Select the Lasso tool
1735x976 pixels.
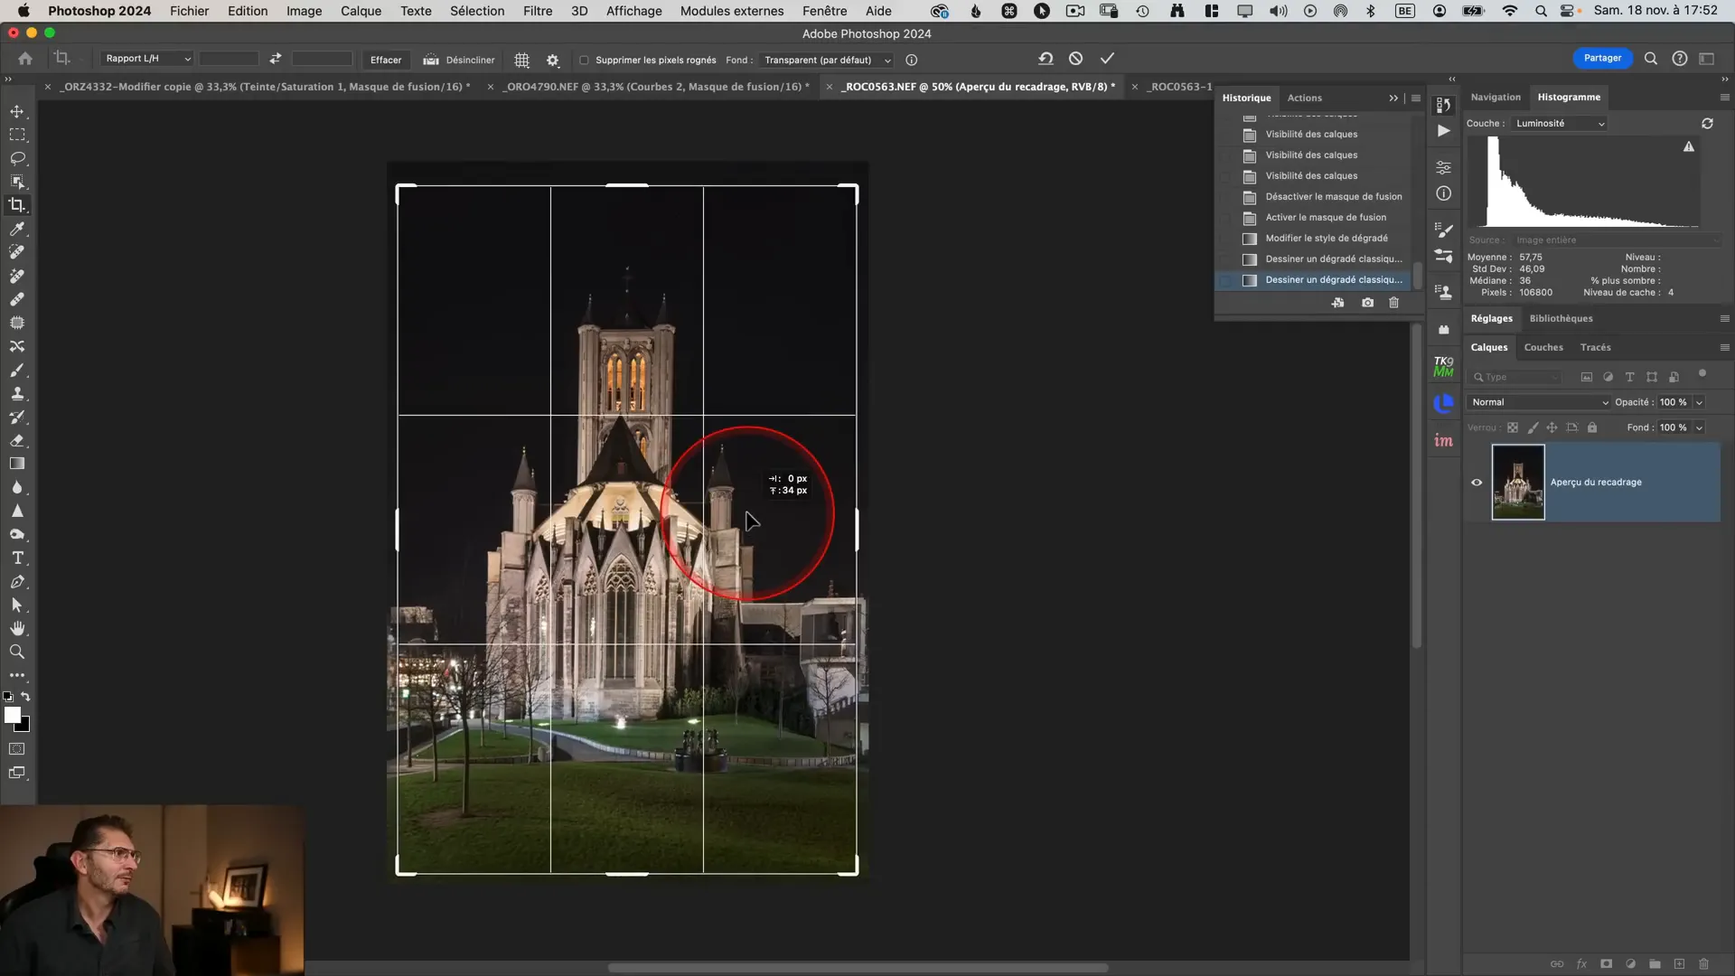pos(17,158)
